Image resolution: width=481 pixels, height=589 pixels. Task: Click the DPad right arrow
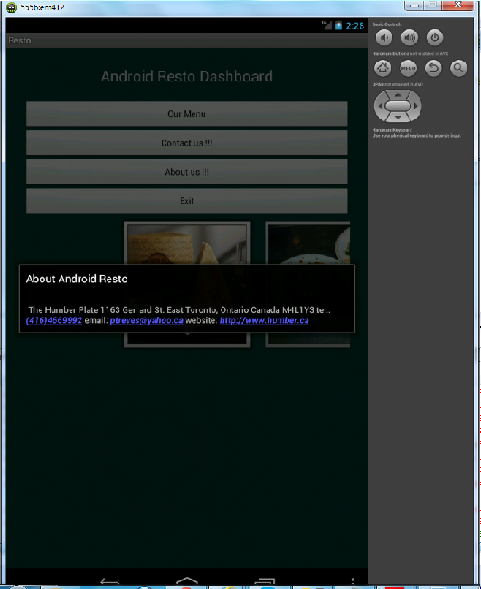click(x=416, y=106)
